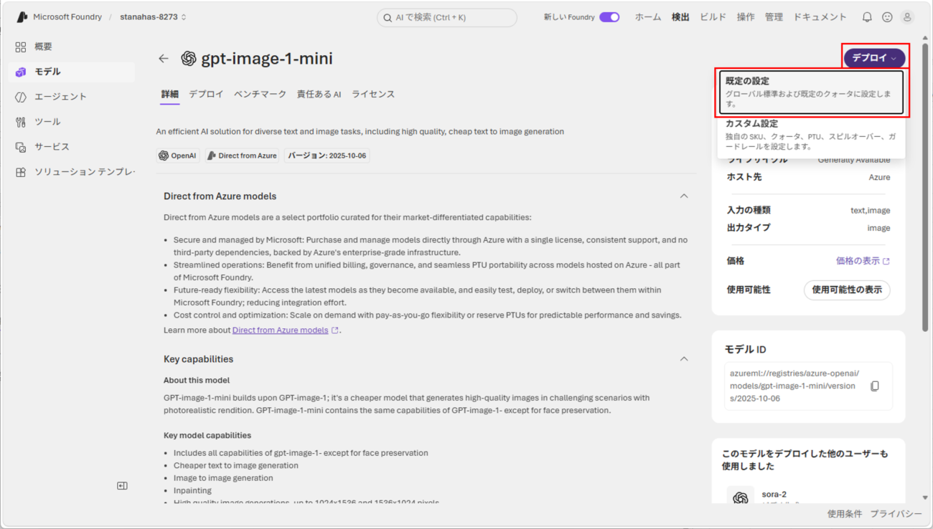Open the ホーム top navigation item
The width and height of the screenshot is (933, 529).
click(x=648, y=17)
